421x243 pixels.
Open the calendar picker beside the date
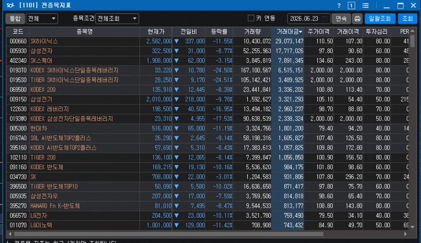point(325,18)
